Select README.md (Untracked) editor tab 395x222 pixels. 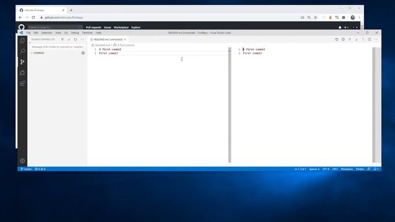click(x=108, y=39)
